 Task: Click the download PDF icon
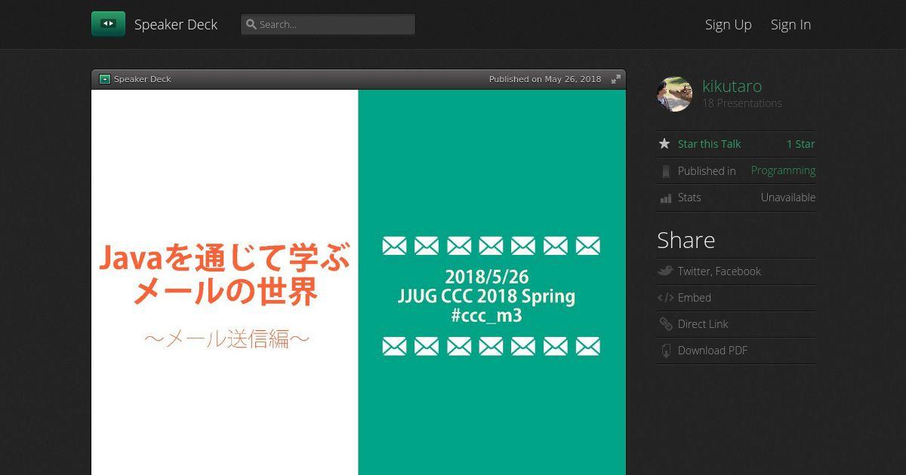click(666, 351)
